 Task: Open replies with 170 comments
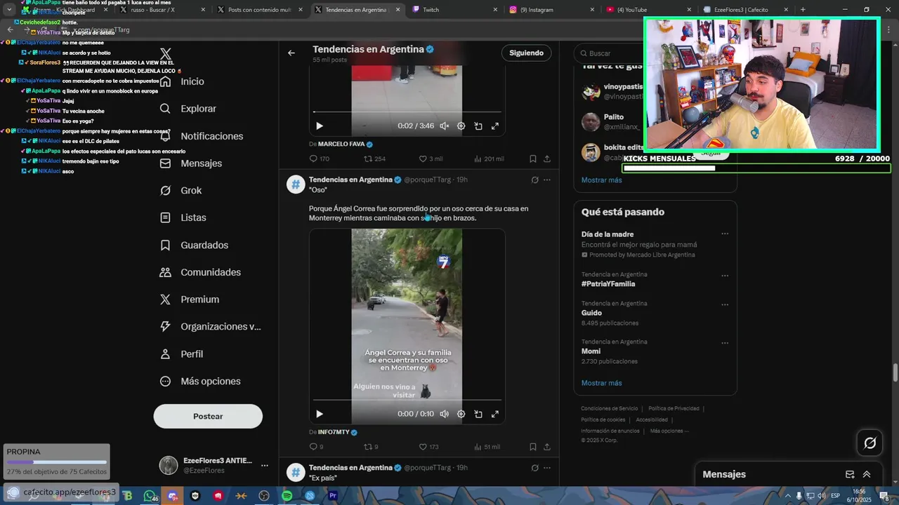tap(320, 159)
